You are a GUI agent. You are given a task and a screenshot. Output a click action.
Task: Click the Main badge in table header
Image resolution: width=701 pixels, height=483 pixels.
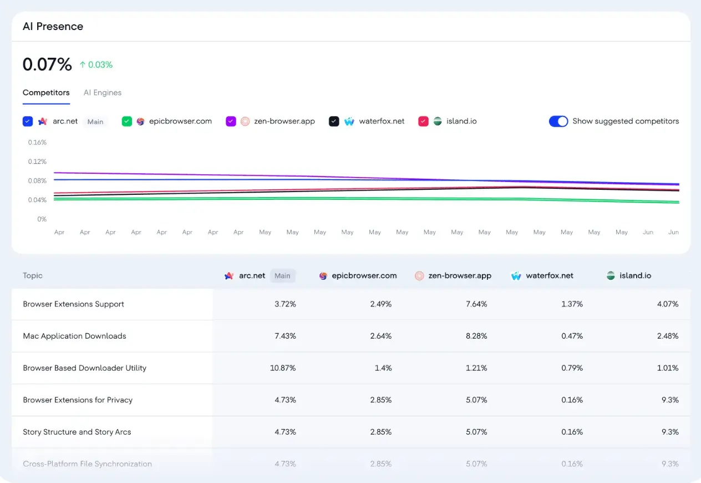pos(282,275)
